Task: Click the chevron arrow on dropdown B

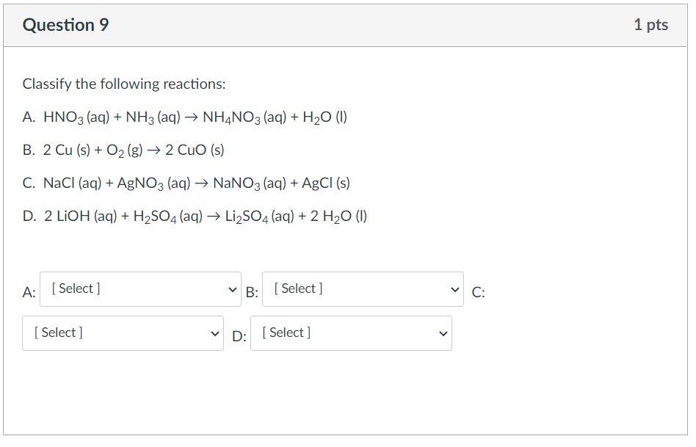Action: coord(454,289)
